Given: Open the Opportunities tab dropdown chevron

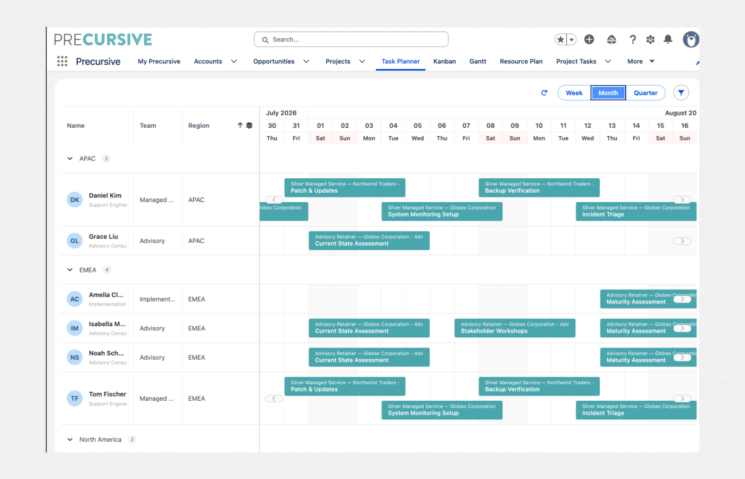Looking at the screenshot, I should click(x=307, y=61).
